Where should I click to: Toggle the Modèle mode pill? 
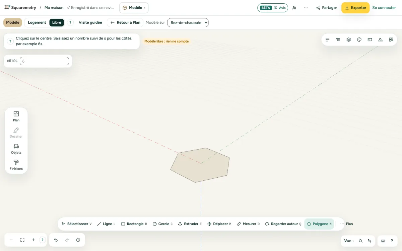(x=13, y=22)
